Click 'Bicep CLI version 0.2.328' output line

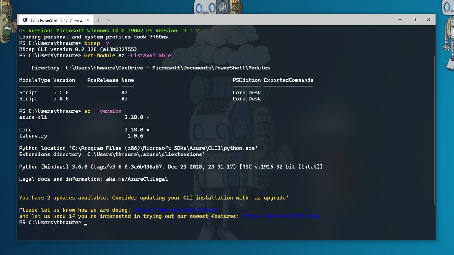78,49
